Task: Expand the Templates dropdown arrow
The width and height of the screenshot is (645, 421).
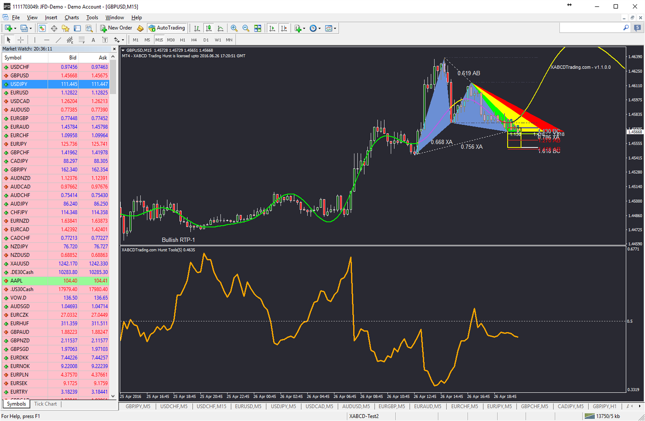Action: [x=335, y=29]
